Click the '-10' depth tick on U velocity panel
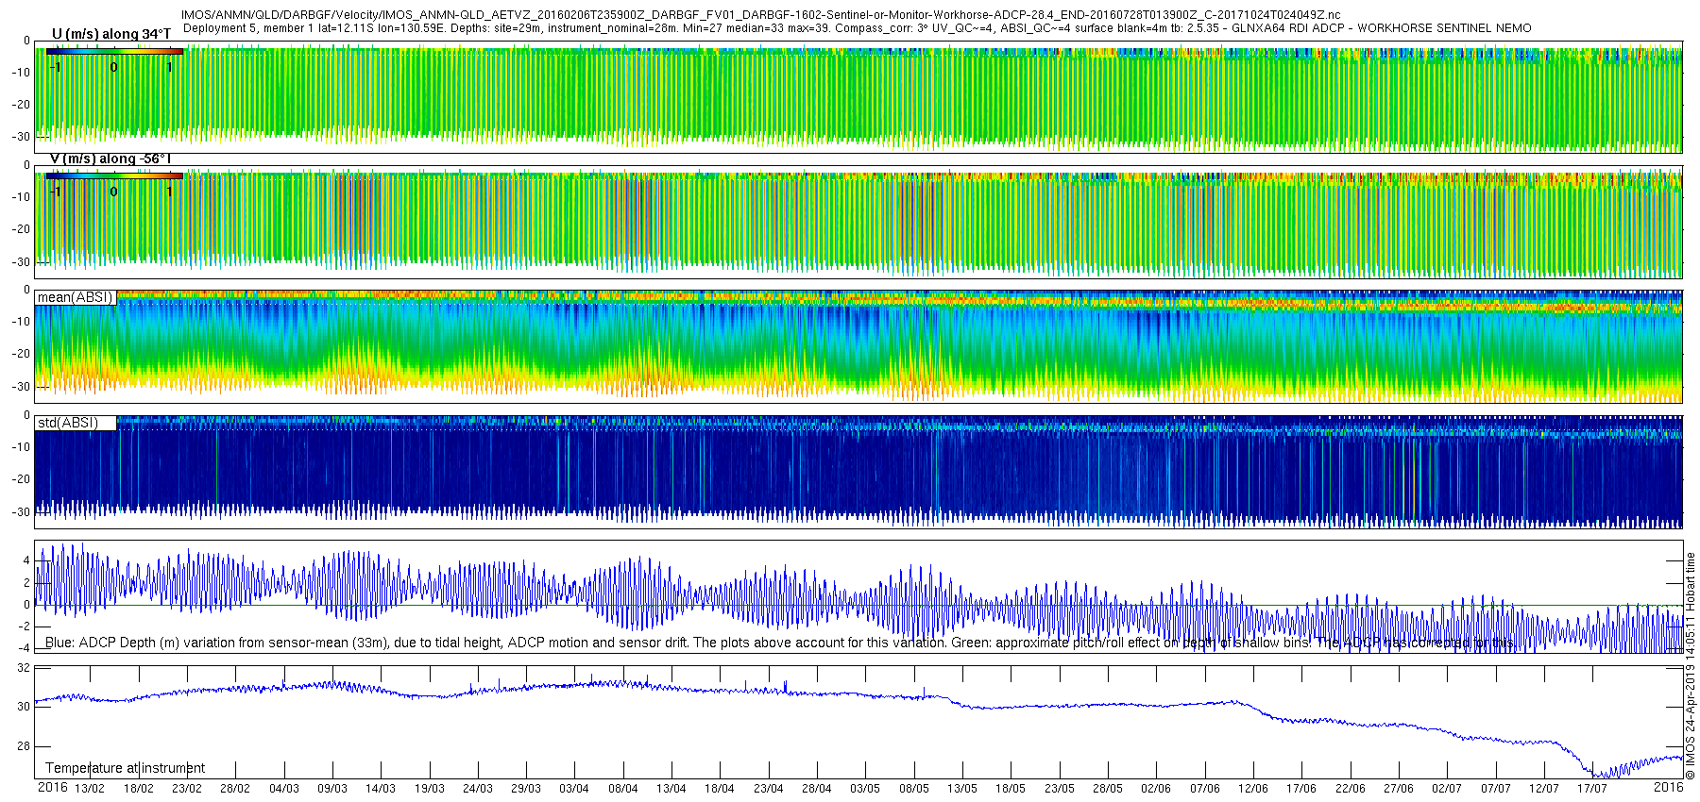 (x=20, y=74)
